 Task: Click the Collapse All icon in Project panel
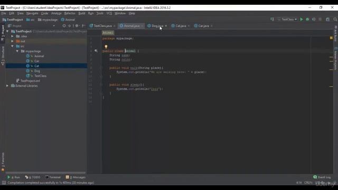pyautogui.click(x=69, y=26)
